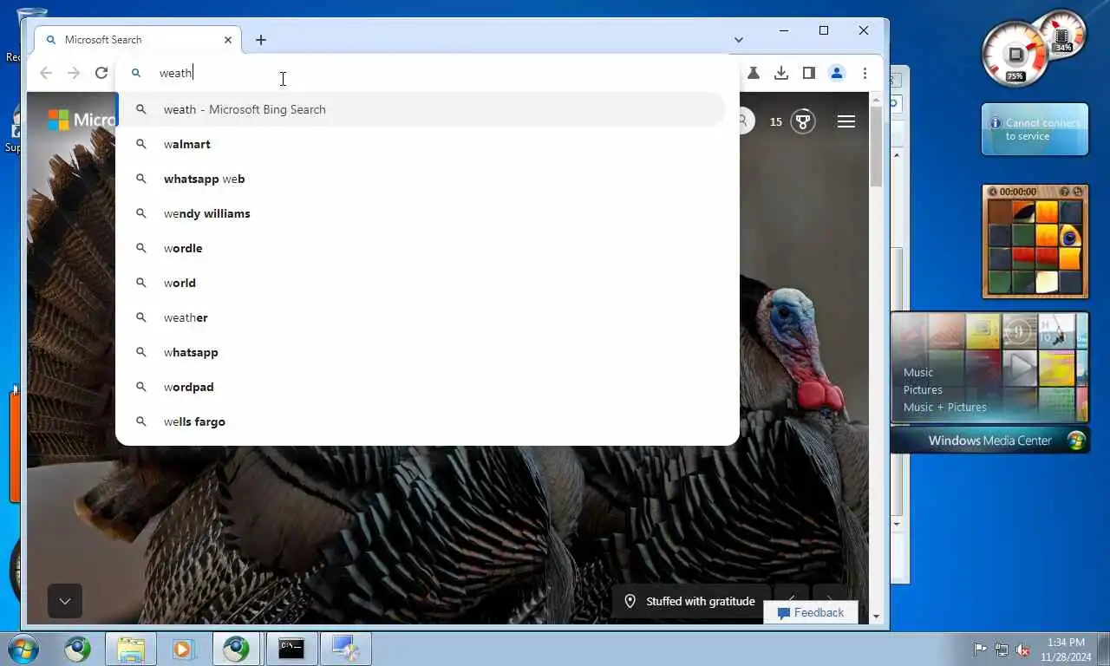Switch to the Microsoft Search tab
This screenshot has height=666, width=1110.
pos(139,40)
